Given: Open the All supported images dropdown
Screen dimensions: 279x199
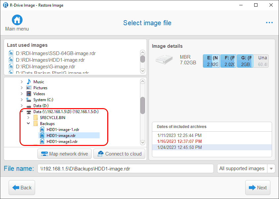Looking at the screenshot, I should 271,169.
